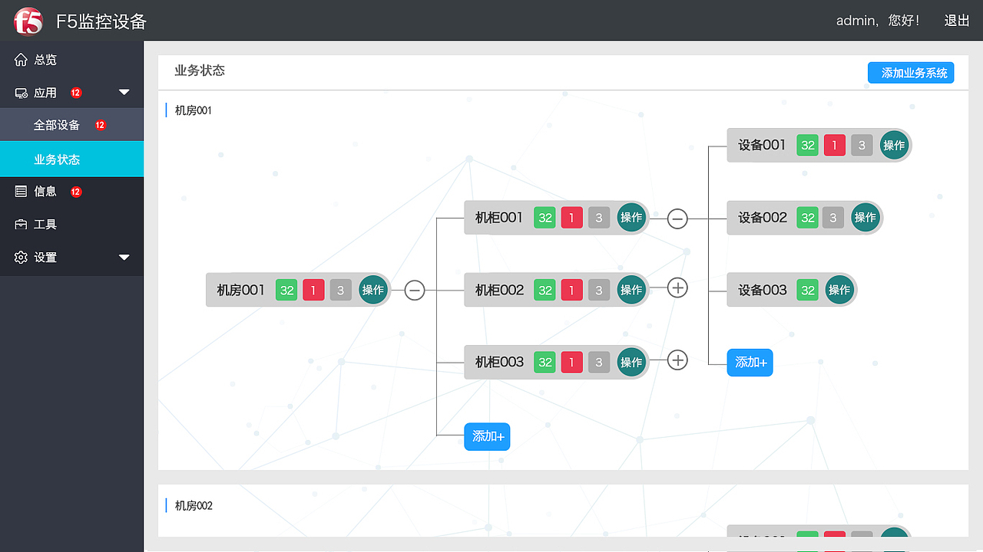
Task: Open 操作 circle on 设备003 node
Action: (x=839, y=290)
